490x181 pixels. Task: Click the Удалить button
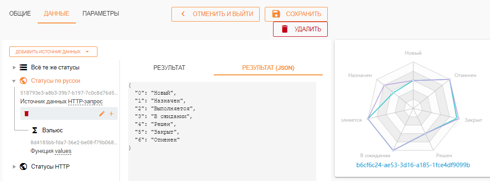pos(300,29)
